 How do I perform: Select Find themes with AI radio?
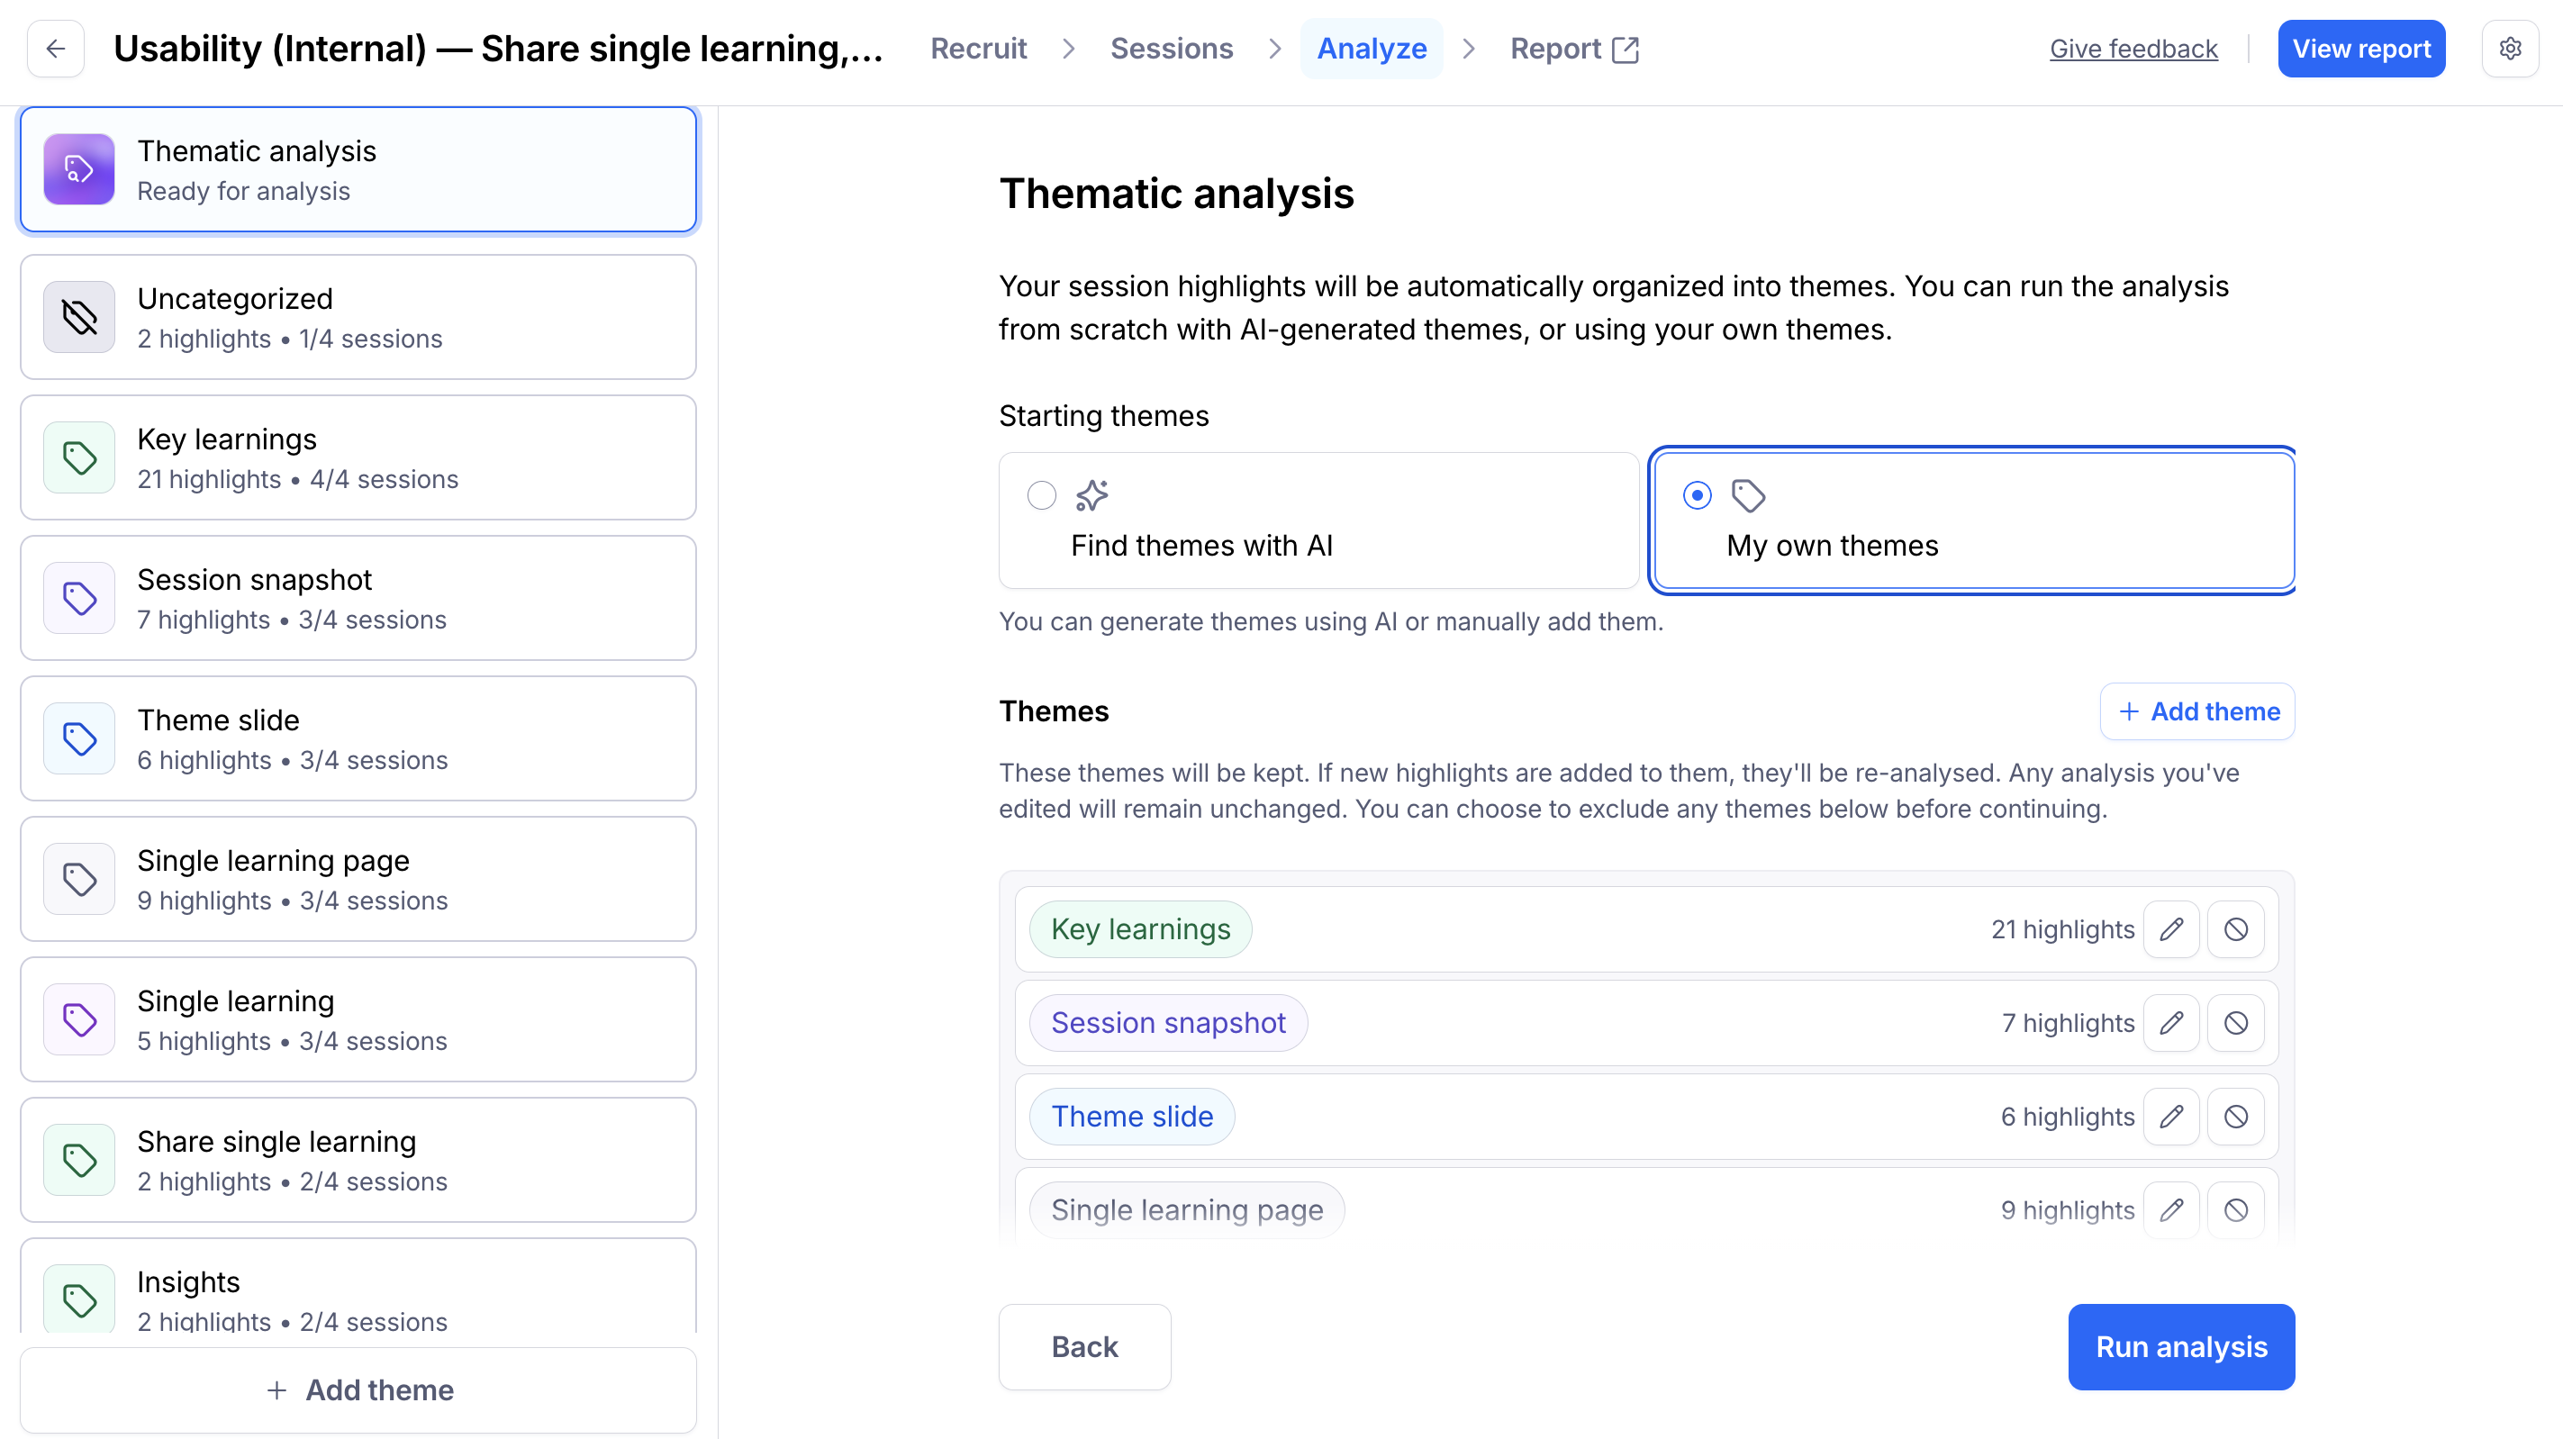click(1042, 494)
